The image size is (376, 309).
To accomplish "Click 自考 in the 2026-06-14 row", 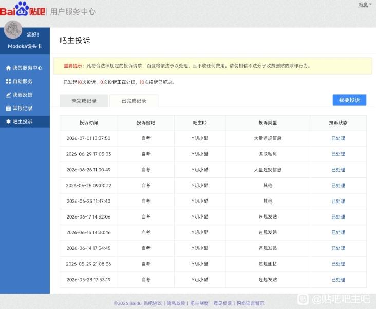I will point(146,248).
